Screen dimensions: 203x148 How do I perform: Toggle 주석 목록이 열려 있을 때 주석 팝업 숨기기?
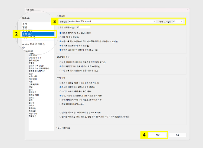tap(60, 66)
